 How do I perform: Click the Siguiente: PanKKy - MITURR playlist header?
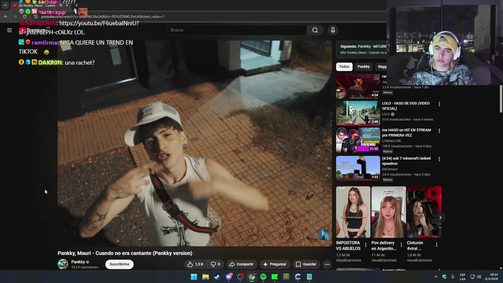click(x=363, y=46)
